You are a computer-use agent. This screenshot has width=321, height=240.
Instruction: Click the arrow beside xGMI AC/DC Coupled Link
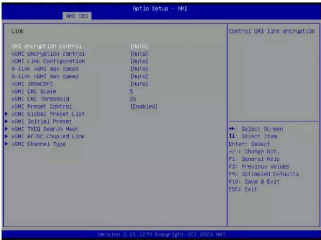click(6, 136)
